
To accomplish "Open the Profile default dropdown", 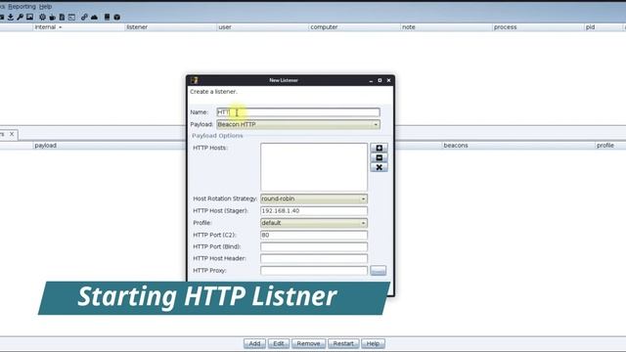I will (x=314, y=223).
